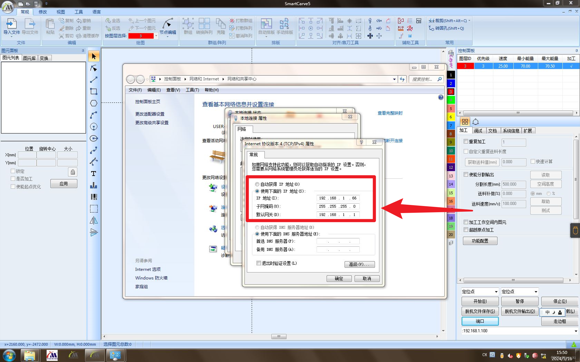Open the Tools(T) menu in network window
Viewport: 580px width, 362px height.
pos(192,90)
